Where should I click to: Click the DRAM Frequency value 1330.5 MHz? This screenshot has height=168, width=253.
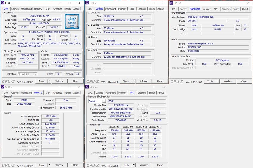click(x=50, y=116)
